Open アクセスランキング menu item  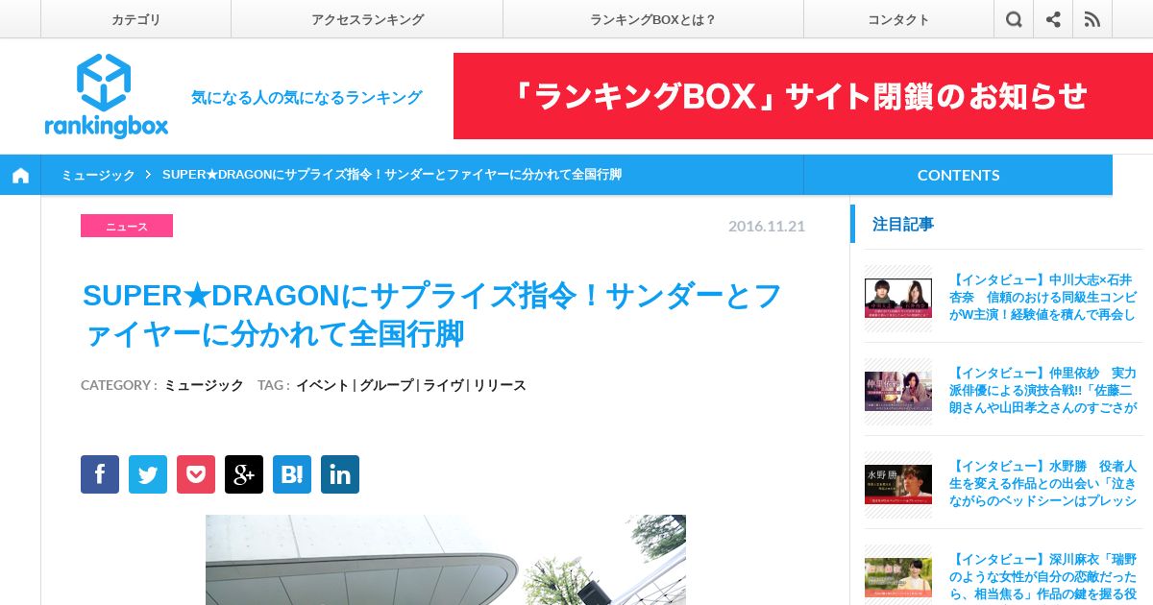click(367, 19)
